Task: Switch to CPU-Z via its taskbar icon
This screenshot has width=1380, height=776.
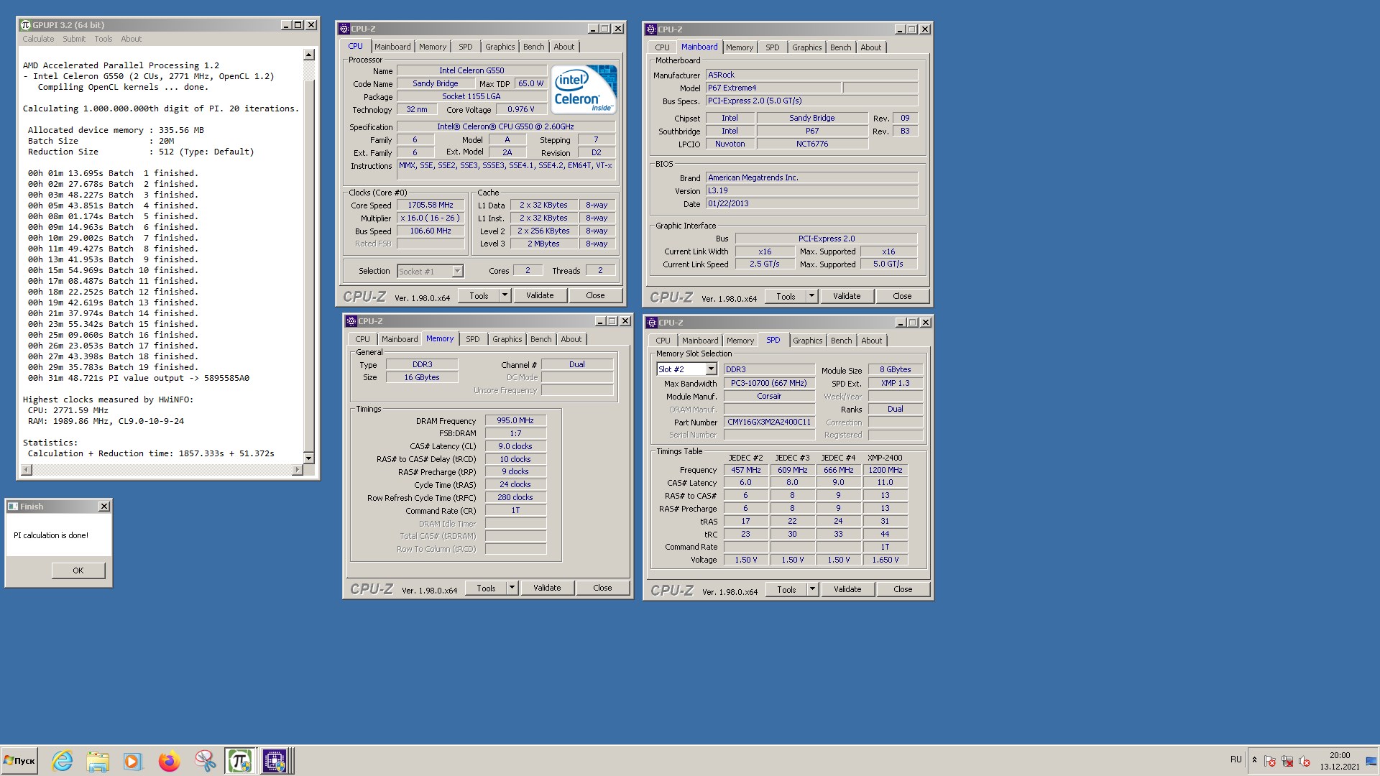Action: pos(275,760)
